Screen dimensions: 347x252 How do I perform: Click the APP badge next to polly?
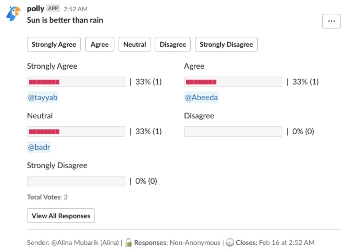tap(53, 9)
